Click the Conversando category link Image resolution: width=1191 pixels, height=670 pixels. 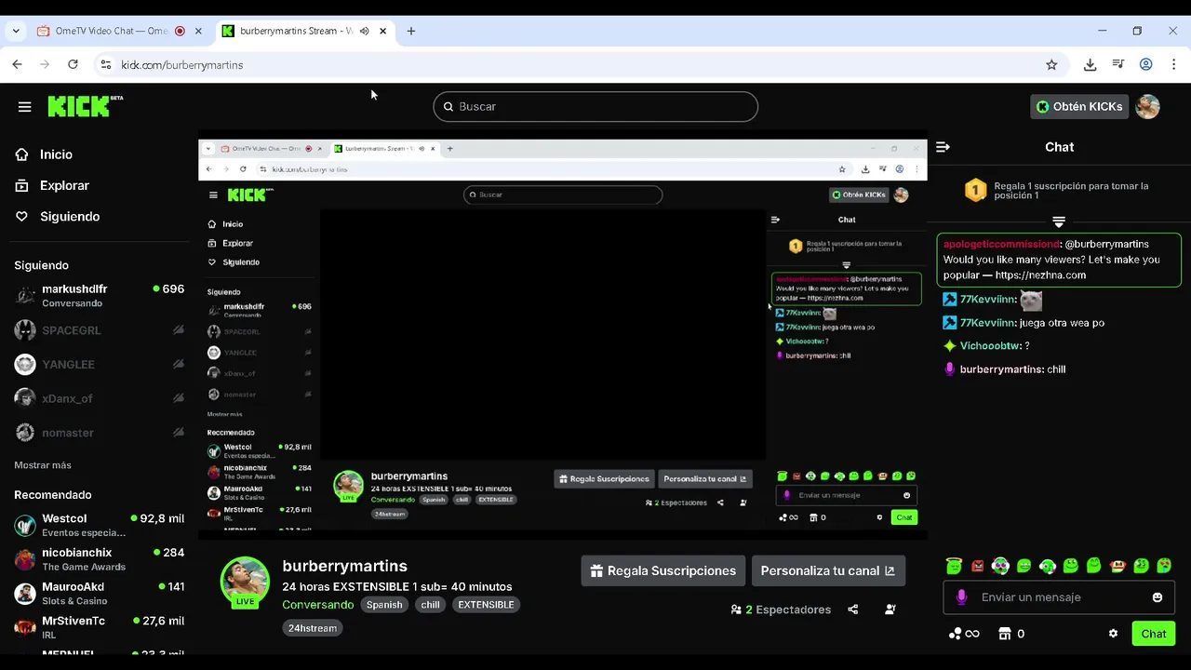(318, 605)
